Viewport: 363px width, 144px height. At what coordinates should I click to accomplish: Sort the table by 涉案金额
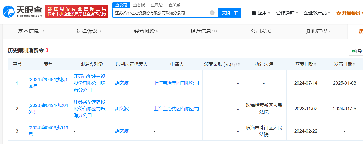pos(239,64)
